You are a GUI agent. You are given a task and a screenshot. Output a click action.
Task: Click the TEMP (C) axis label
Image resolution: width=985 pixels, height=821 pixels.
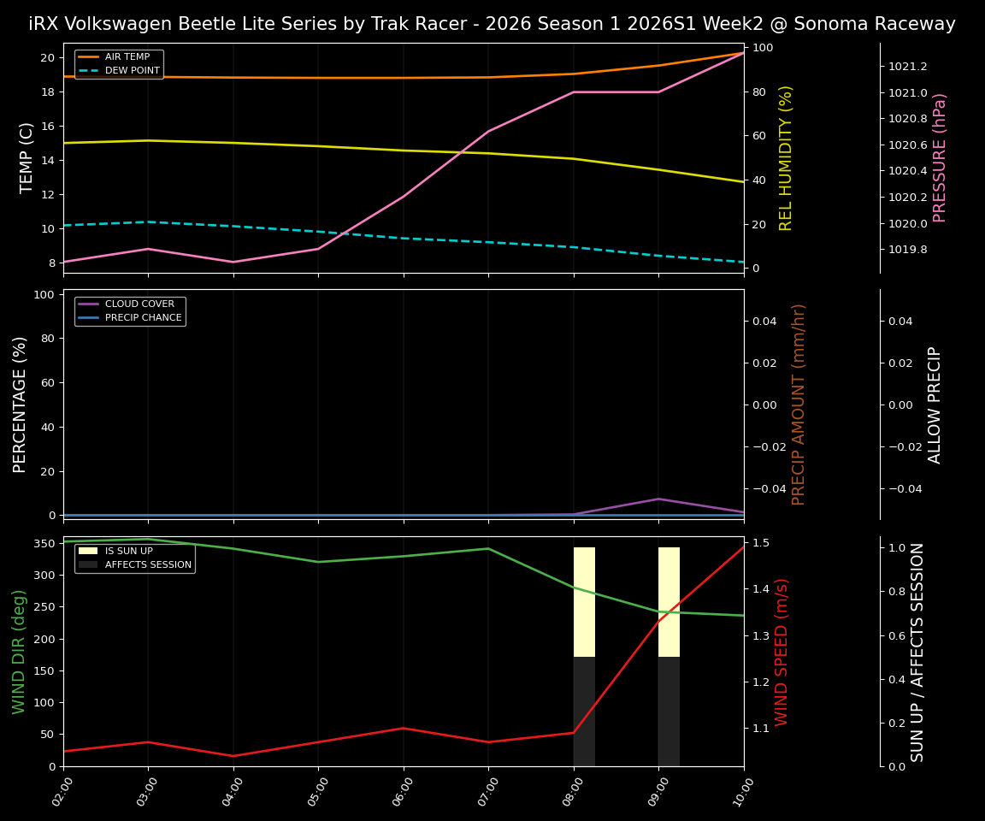pos(23,158)
